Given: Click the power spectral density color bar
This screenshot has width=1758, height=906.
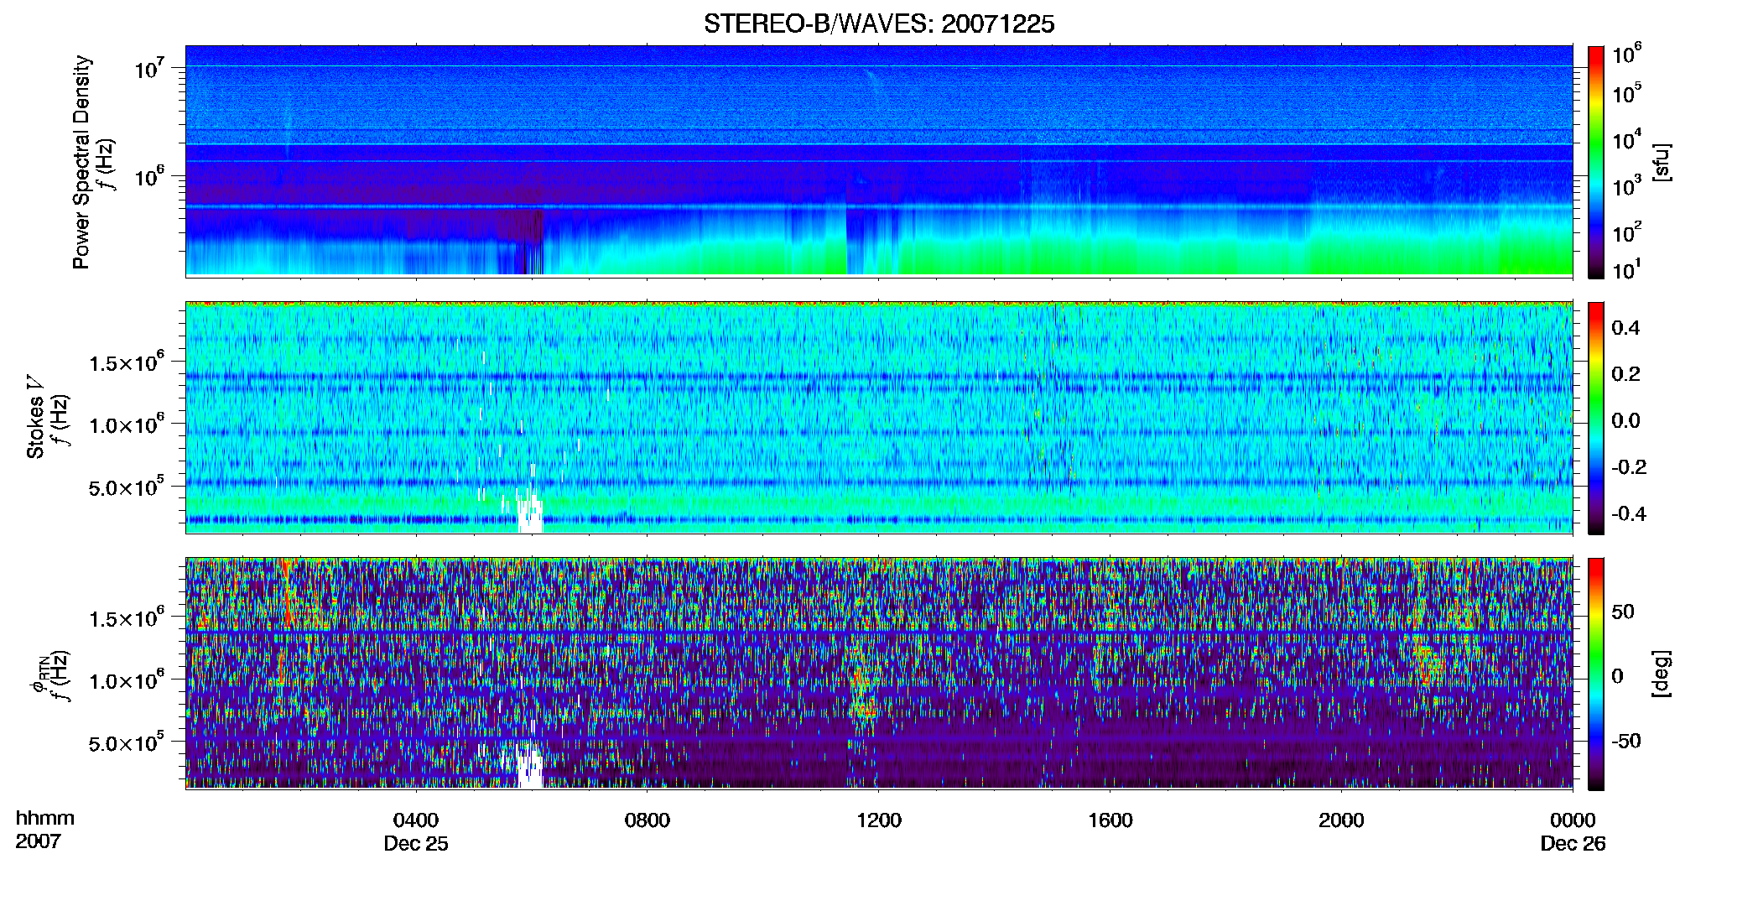Looking at the screenshot, I should pyautogui.click(x=1596, y=162).
